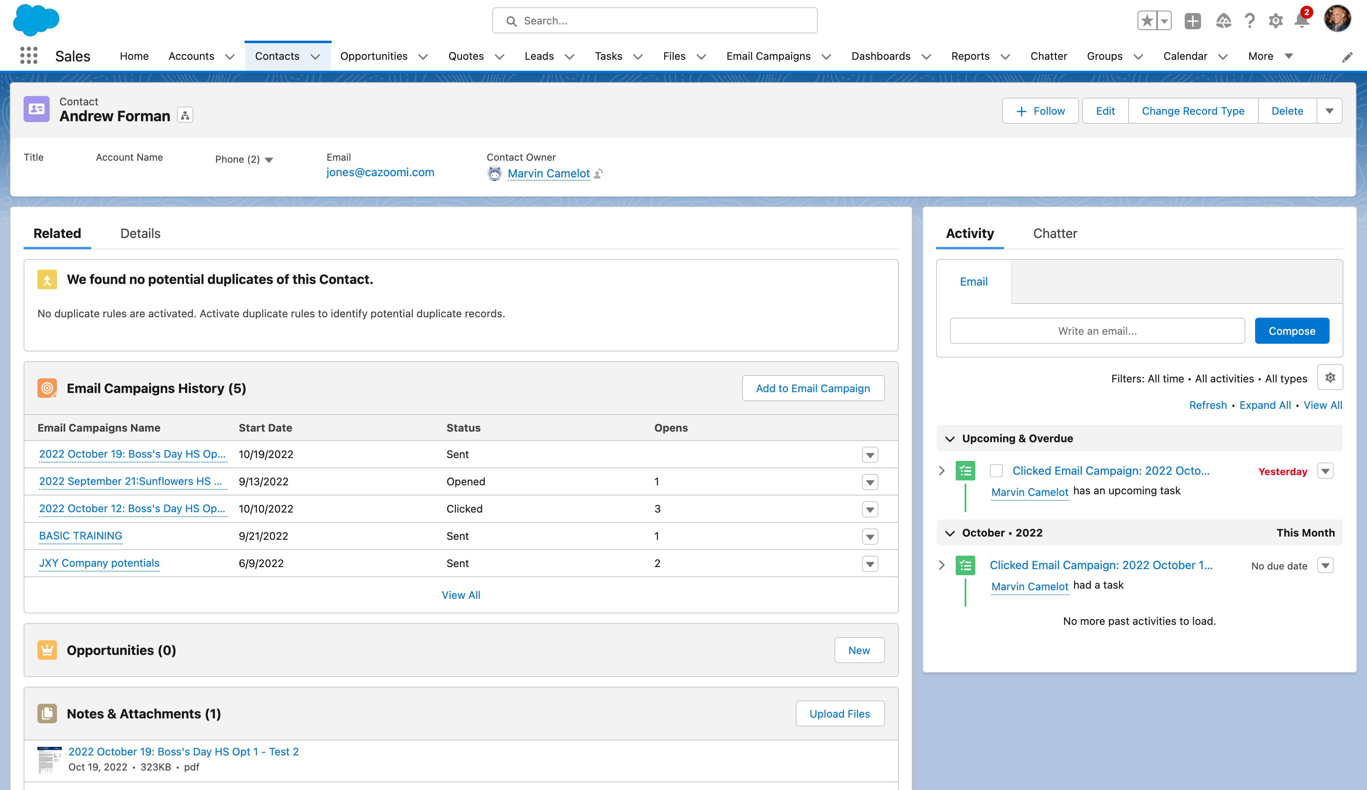1367x790 pixels.
Task: Open the App Launcher grid icon
Action: coord(29,56)
